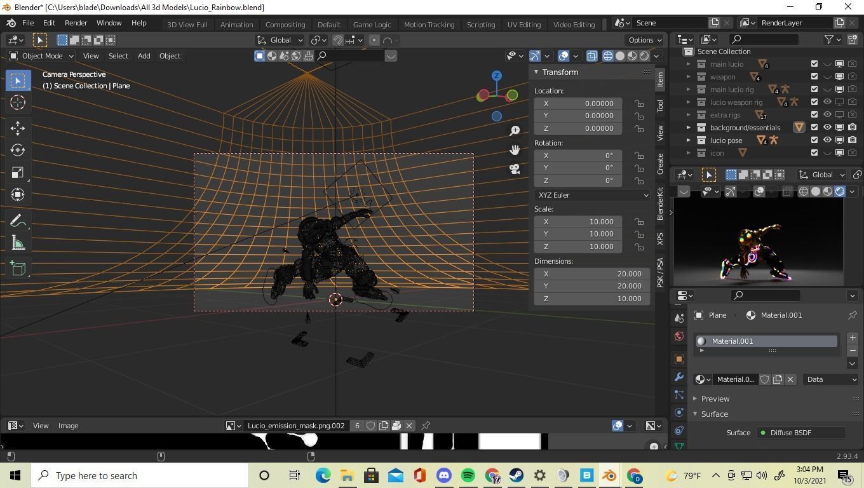Open the Particles properties tab
Viewport: 864px width, 488px height.
(x=679, y=395)
